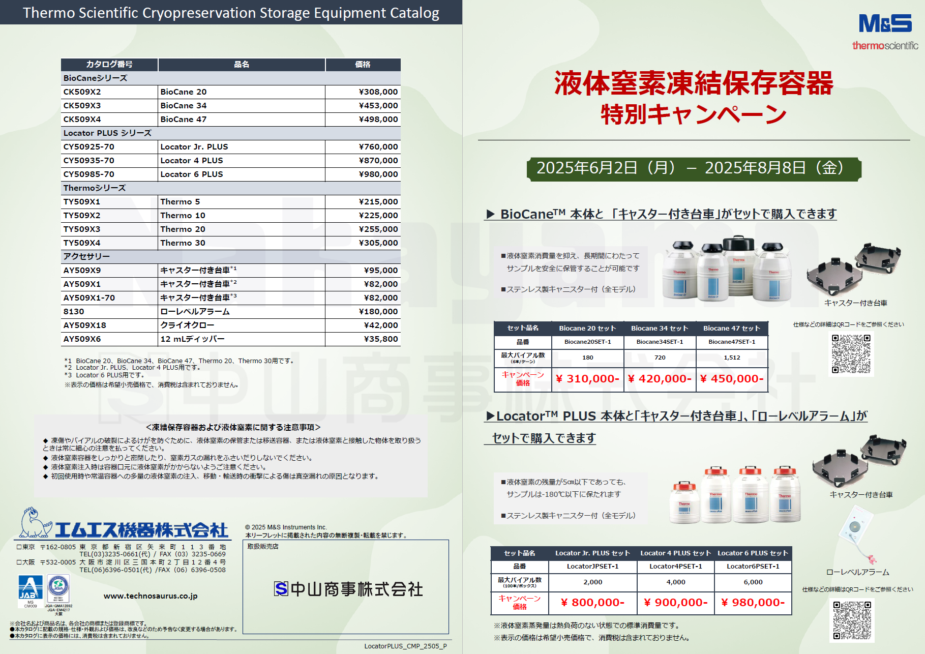Click the JQA round certification seal
The height and width of the screenshot is (654, 925).
[58, 587]
